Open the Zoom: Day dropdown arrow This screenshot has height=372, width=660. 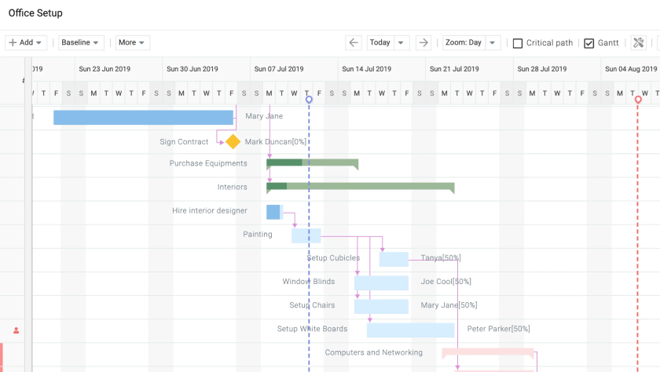click(493, 43)
